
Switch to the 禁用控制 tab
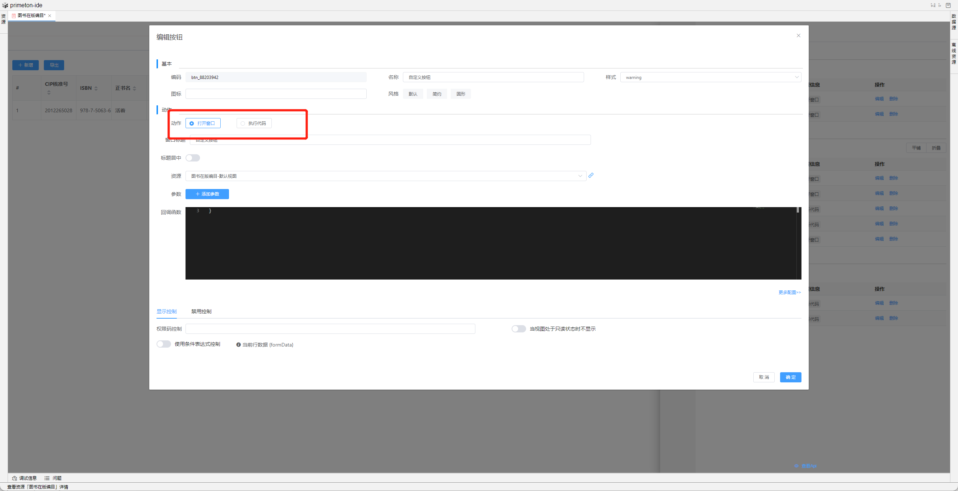click(201, 311)
